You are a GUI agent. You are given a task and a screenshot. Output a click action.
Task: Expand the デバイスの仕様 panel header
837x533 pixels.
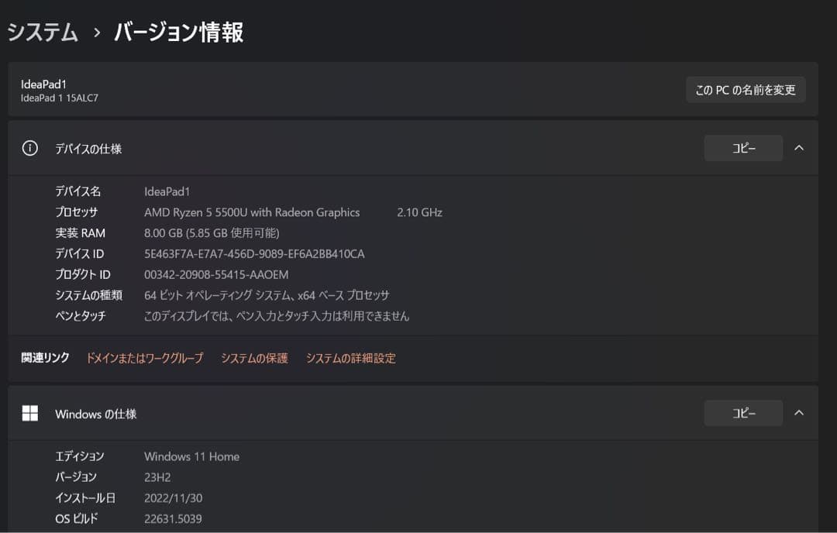tap(88, 148)
